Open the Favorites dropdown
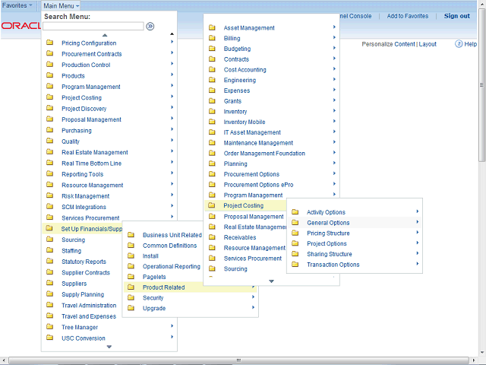The image size is (486, 365). pyautogui.click(x=17, y=5)
